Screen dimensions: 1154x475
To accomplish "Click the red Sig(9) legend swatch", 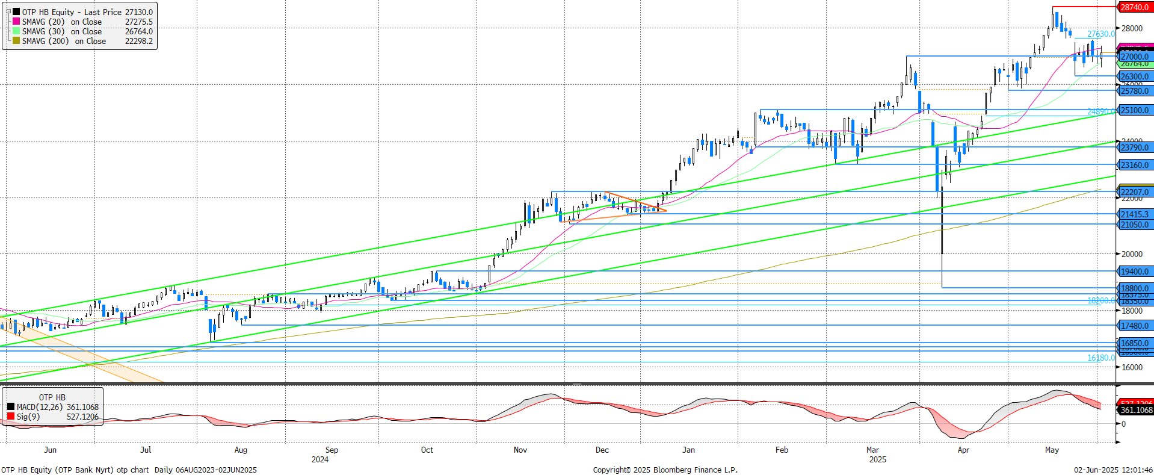I will 11,417.
